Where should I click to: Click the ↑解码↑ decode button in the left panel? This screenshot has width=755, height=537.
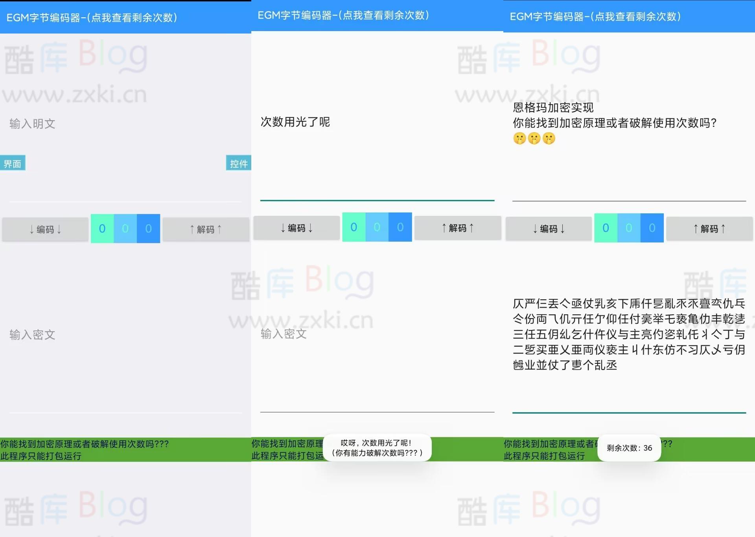[x=206, y=229]
